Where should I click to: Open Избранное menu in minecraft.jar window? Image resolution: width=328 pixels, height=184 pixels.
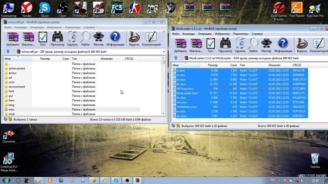tap(54, 27)
